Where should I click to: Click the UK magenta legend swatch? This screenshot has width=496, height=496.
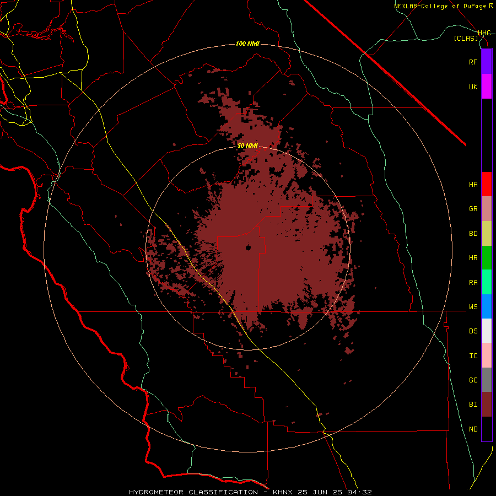click(487, 87)
